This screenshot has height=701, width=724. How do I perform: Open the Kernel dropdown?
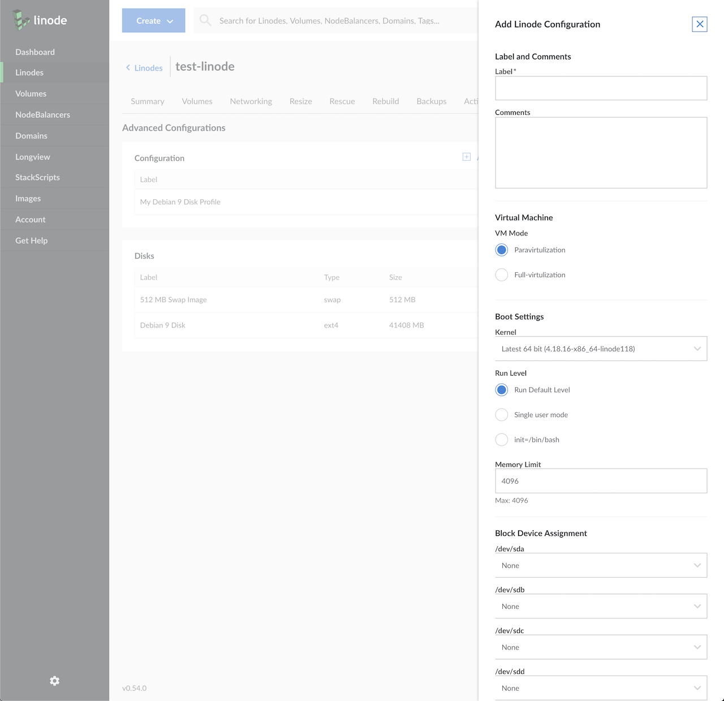click(x=601, y=349)
